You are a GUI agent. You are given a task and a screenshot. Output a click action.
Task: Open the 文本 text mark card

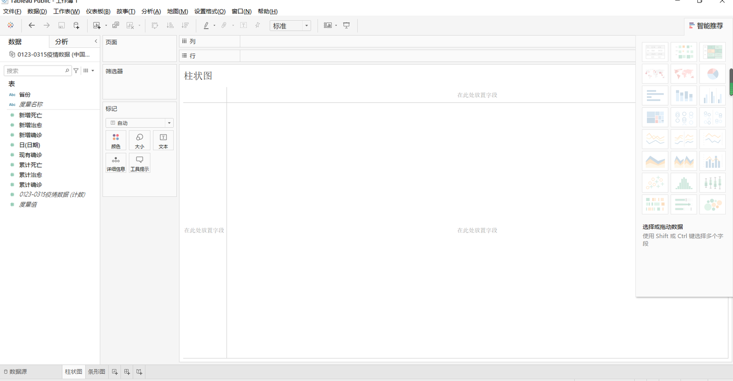tap(163, 140)
